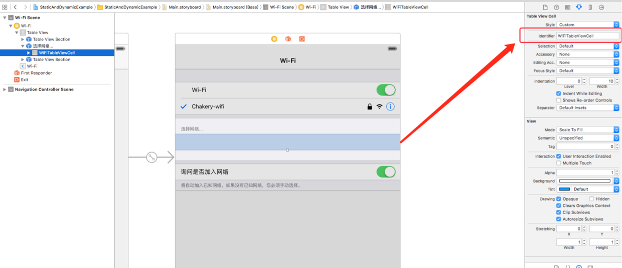The image size is (622, 268).
Task: Click the yellow view controller icon above the scene
Action: [274, 39]
